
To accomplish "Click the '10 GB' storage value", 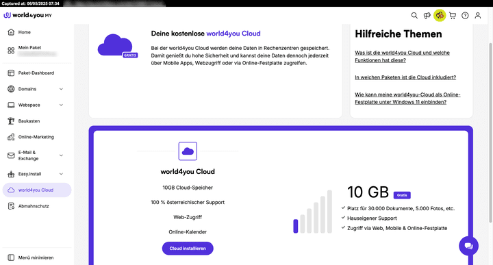I will point(368,192).
